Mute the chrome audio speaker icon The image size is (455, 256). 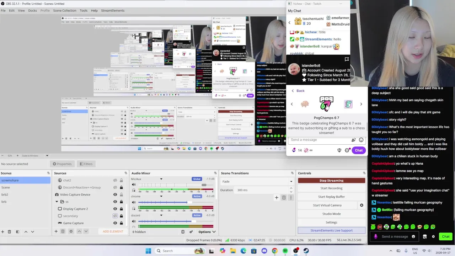pos(134,202)
